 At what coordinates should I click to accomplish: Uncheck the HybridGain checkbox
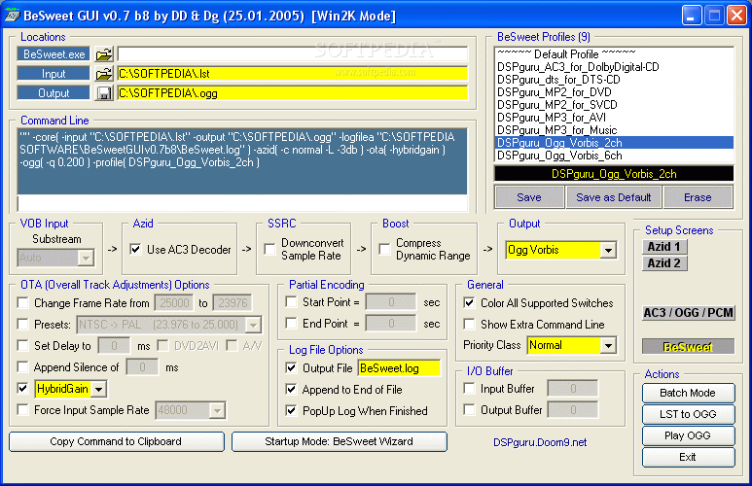22,388
